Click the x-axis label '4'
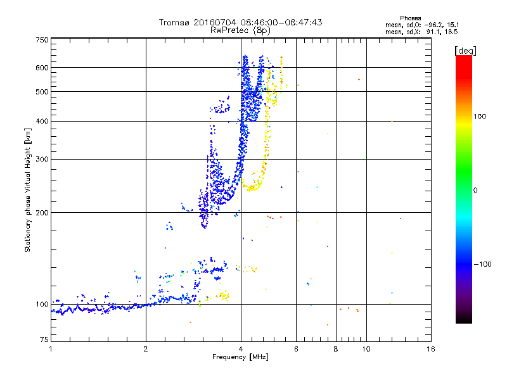The image size is (507, 380). coord(241,349)
